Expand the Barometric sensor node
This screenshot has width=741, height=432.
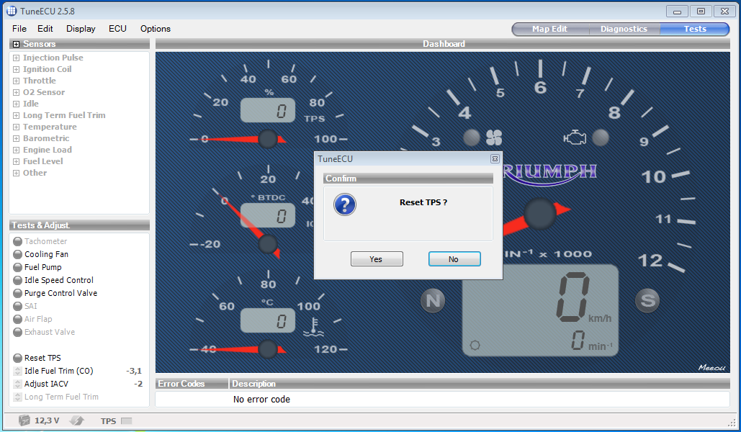(16, 138)
